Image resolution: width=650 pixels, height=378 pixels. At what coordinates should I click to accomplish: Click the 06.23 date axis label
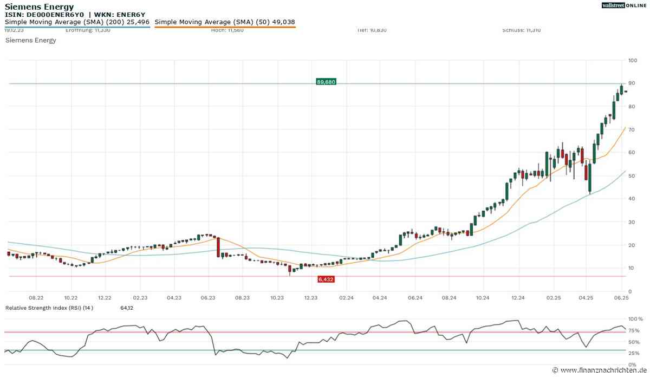coord(208,298)
